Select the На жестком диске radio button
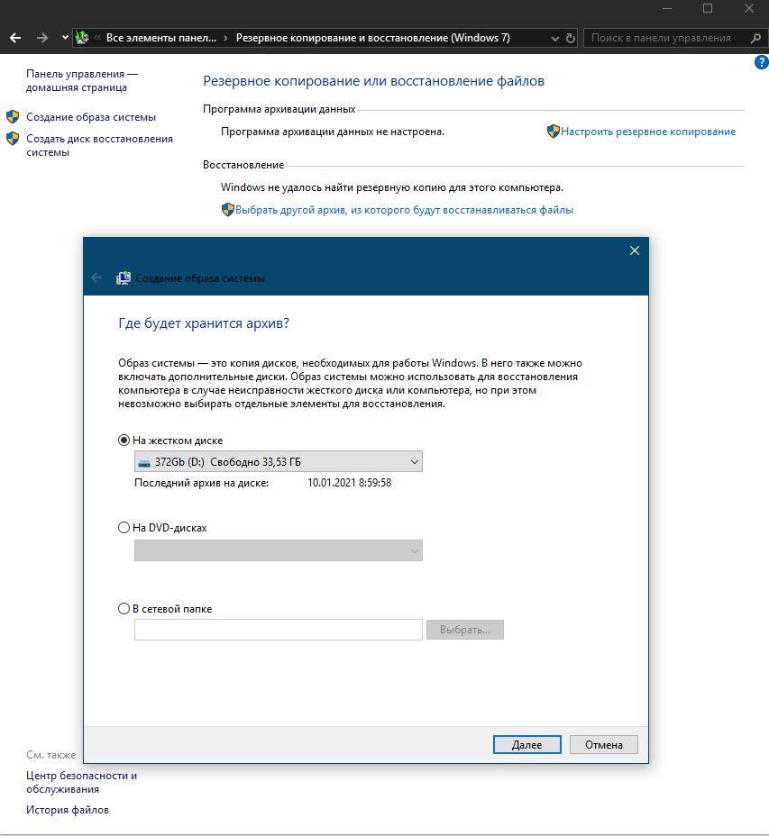 coord(124,441)
